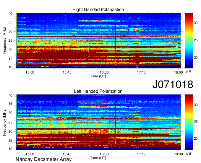Click the 20 label on Left Handed color bar
The width and height of the screenshot is (201, 163).
196,138
